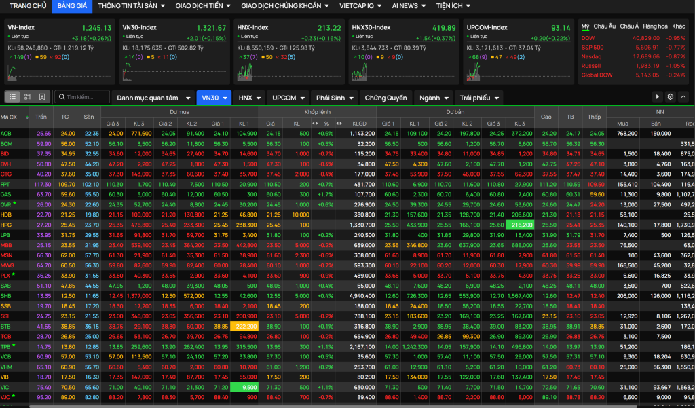The width and height of the screenshot is (695, 408).
Task: Click the Trần column header
Action: coord(41,117)
